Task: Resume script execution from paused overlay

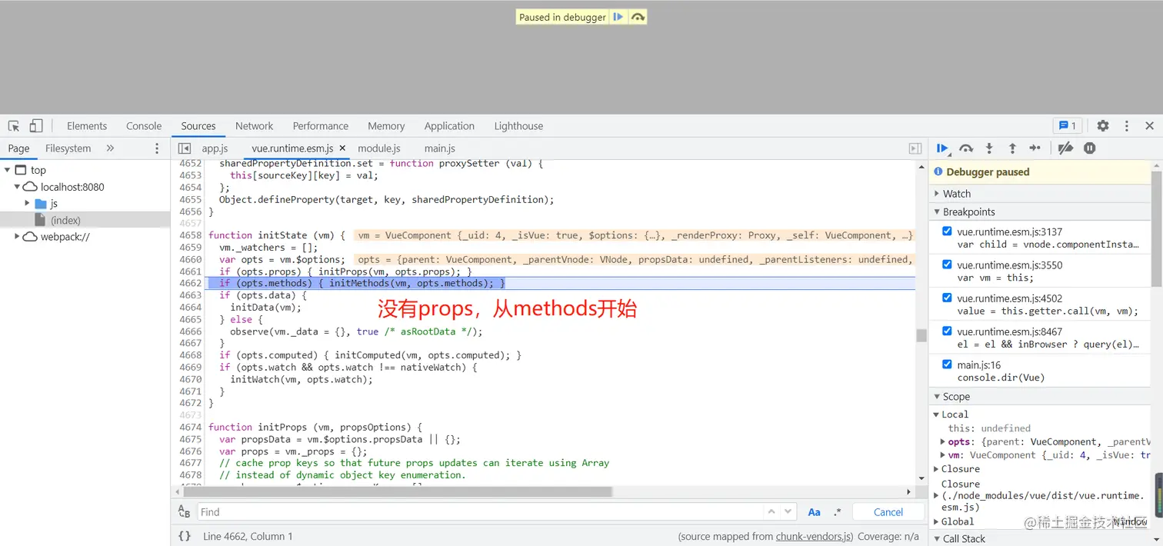Action: pyautogui.click(x=618, y=17)
